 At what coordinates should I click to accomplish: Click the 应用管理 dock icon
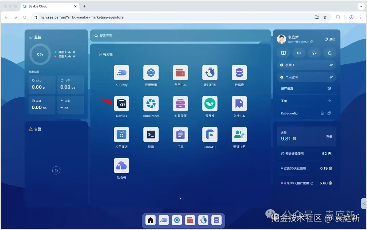pos(177,220)
